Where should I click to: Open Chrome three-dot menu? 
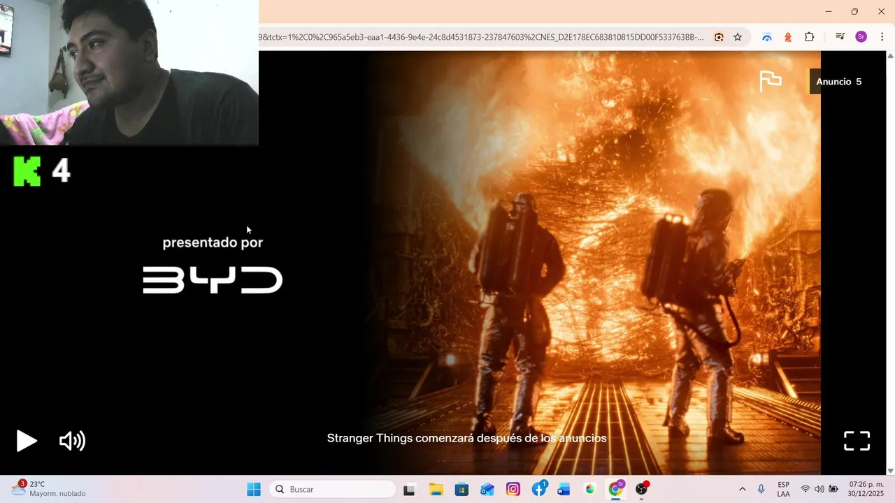tap(882, 37)
